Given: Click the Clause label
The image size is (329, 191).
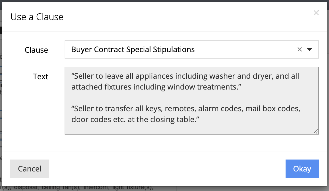Looking at the screenshot, I should pyautogui.click(x=36, y=50).
